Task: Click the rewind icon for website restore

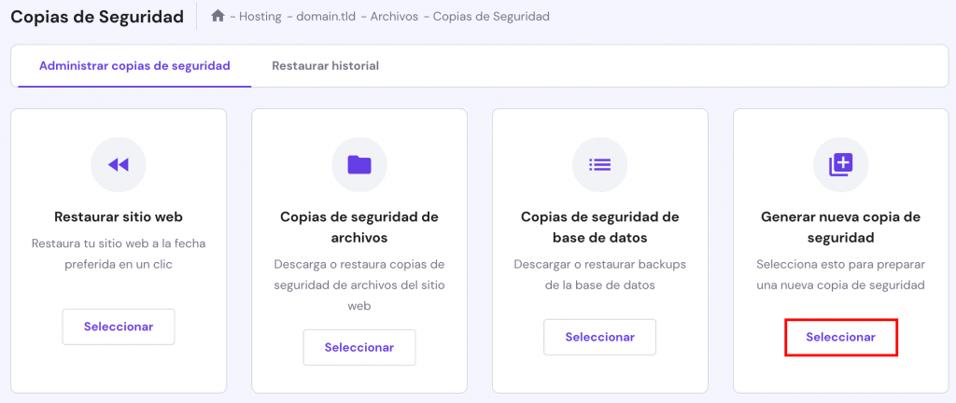Action: pos(119,165)
